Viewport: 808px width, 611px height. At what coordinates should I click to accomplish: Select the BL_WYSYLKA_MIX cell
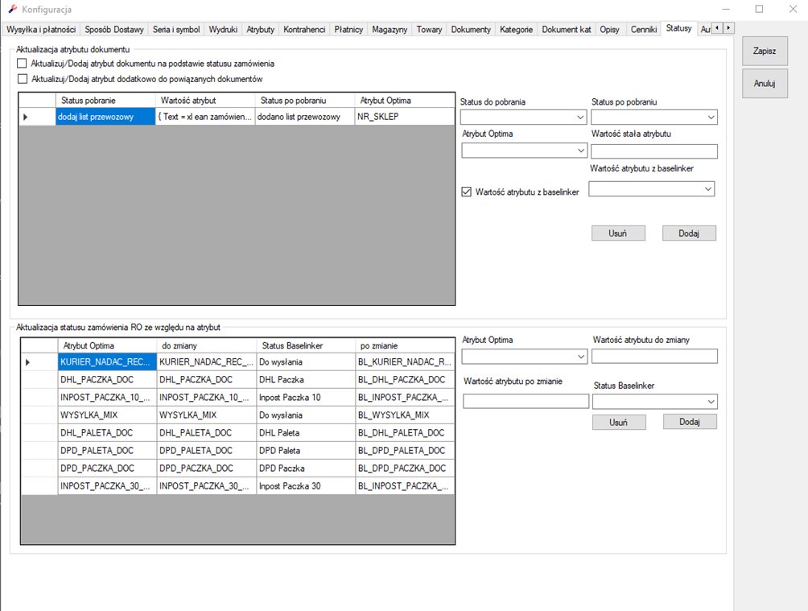coord(405,415)
